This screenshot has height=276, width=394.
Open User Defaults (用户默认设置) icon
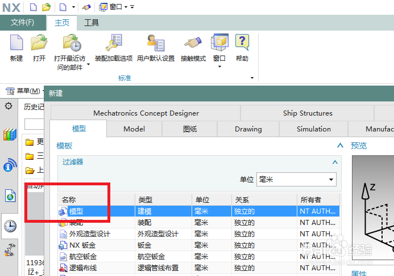(x=156, y=43)
